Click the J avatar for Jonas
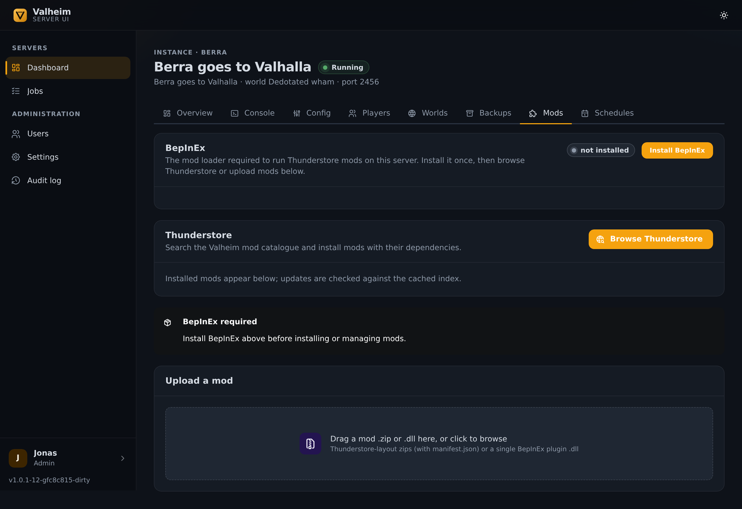The image size is (742, 509). click(x=18, y=458)
